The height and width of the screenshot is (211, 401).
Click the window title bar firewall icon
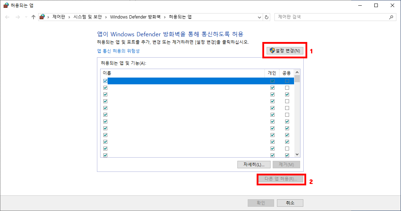pyautogui.click(x=6, y=5)
